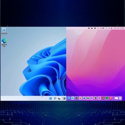Viewport: 125px width, 125px height.
Task: Open Messenger from the Dock
Action: (99, 98)
